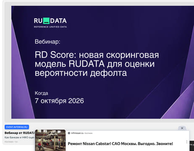Open 'Ремонт Nissan Cabstar!' ad headline
The image size is (194, 151).
coord(120,143)
